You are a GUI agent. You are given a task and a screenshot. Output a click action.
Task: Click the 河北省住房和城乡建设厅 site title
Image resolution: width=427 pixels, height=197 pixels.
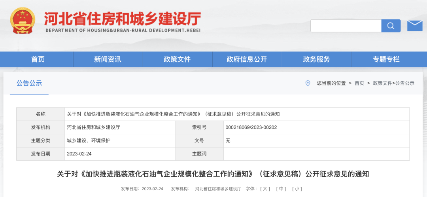[x=123, y=19]
